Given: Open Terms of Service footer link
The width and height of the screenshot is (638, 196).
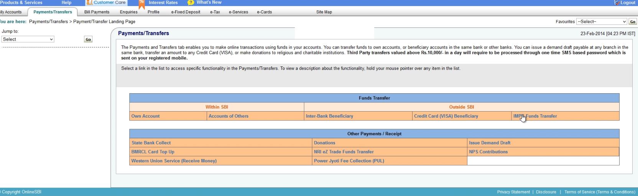Looking at the screenshot, I should tap(600, 192).
